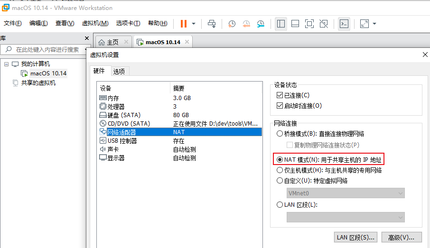Open the VMnet0 dropdown

(346, 193)
